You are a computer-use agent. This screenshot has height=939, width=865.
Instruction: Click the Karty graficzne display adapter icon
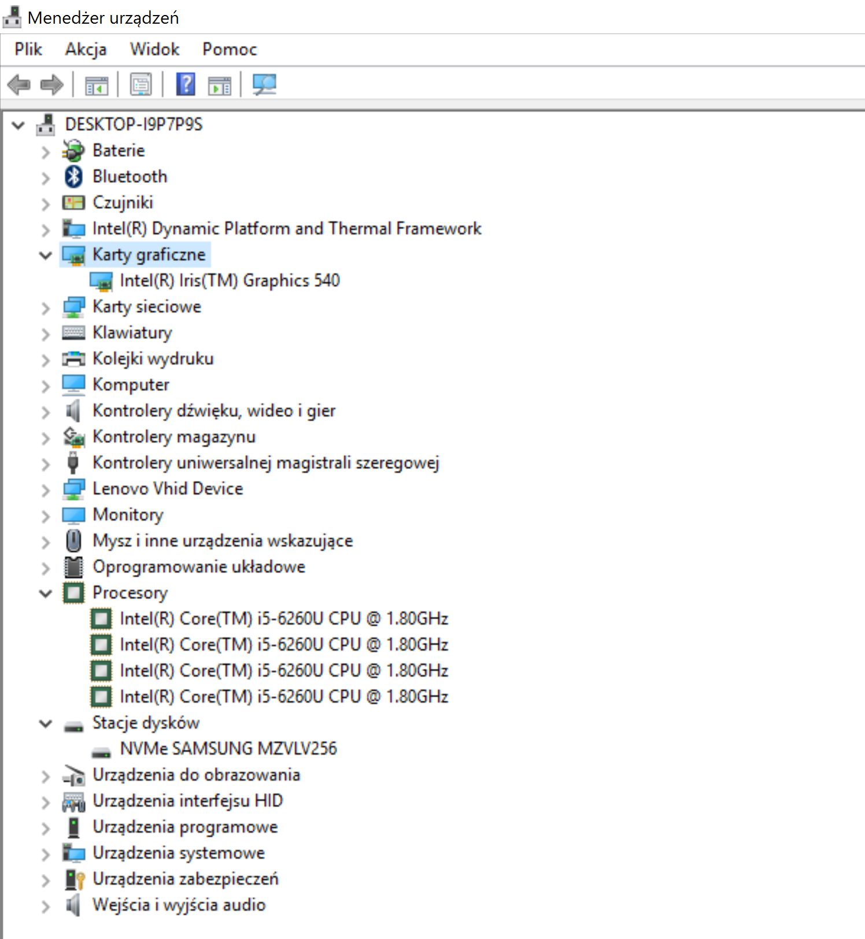(73, 255)
